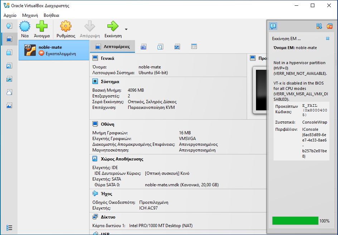Open the Snapshots camera tab icon

click(x=144, y=47)
